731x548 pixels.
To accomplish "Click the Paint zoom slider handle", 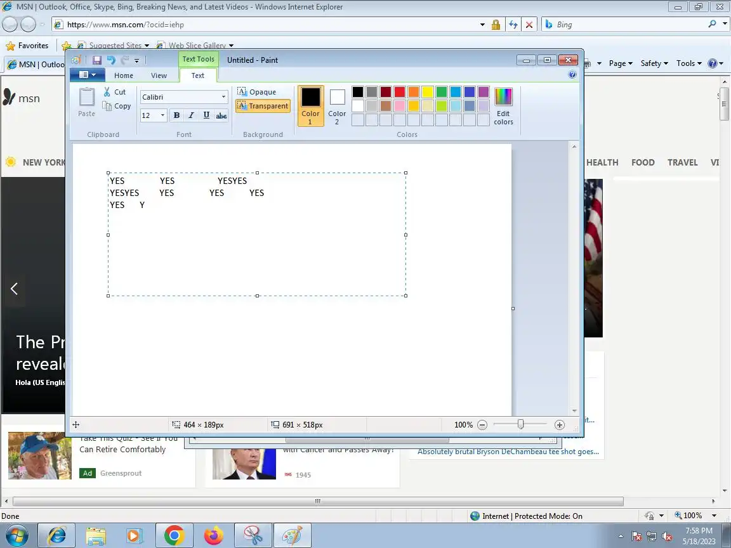I will tap(521, 424).
